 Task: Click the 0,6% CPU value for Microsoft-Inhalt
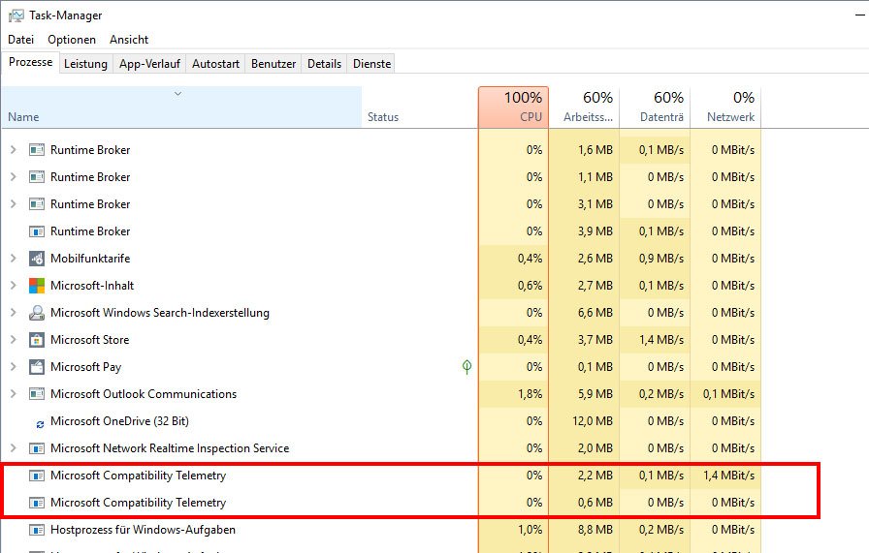pos(530,286)
